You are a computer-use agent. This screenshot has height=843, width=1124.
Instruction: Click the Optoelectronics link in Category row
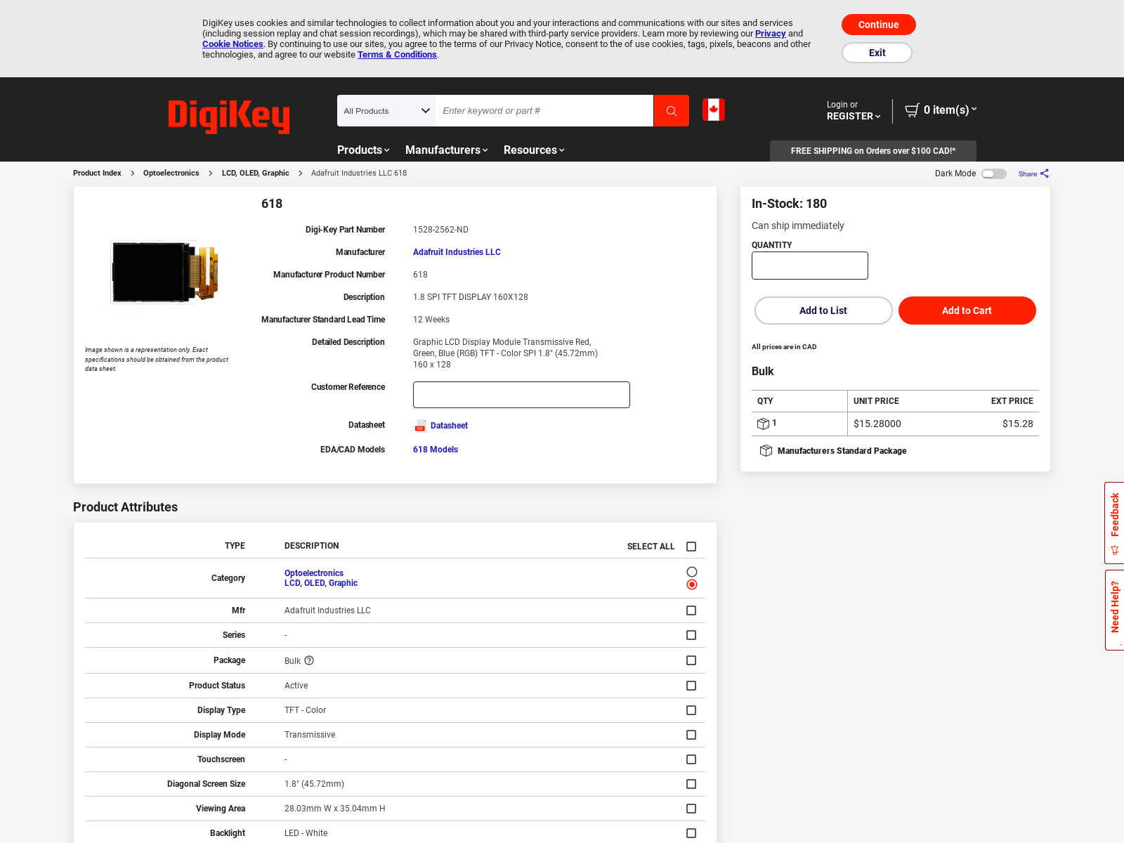(314, 573)
